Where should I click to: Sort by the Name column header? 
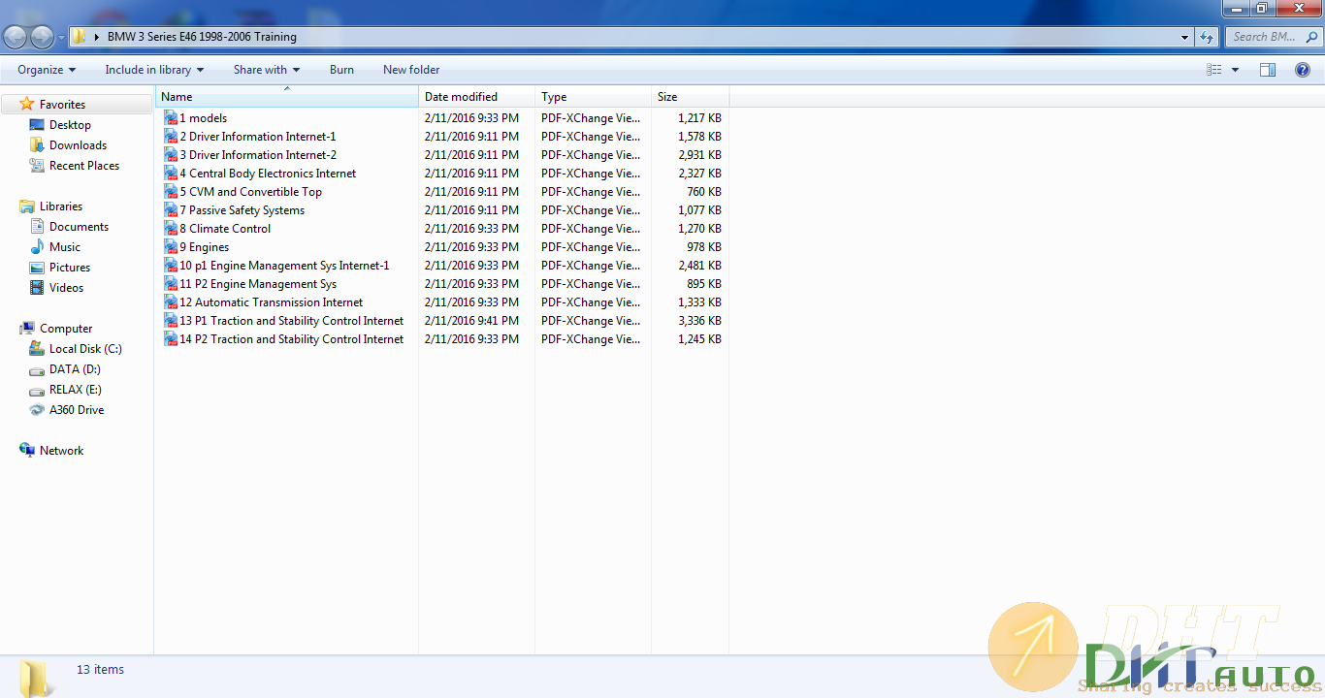(287, 97)
